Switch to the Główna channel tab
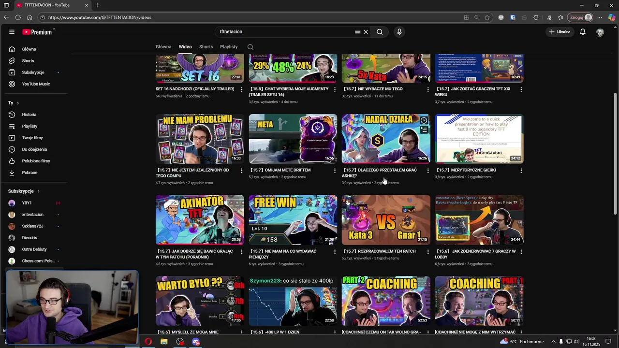The height and width of the screenshot is (348, 619). (163, 47)
